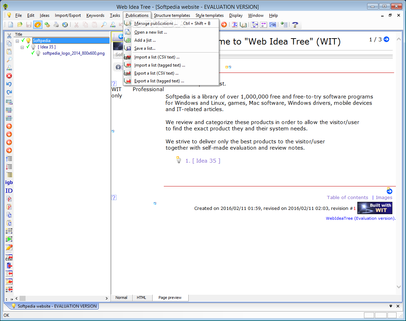Switch to the HTML tab
The width and height of the screenshot is (406, 321).
[141, 298]
